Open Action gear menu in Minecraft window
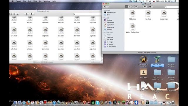 [x=151, y=7]
